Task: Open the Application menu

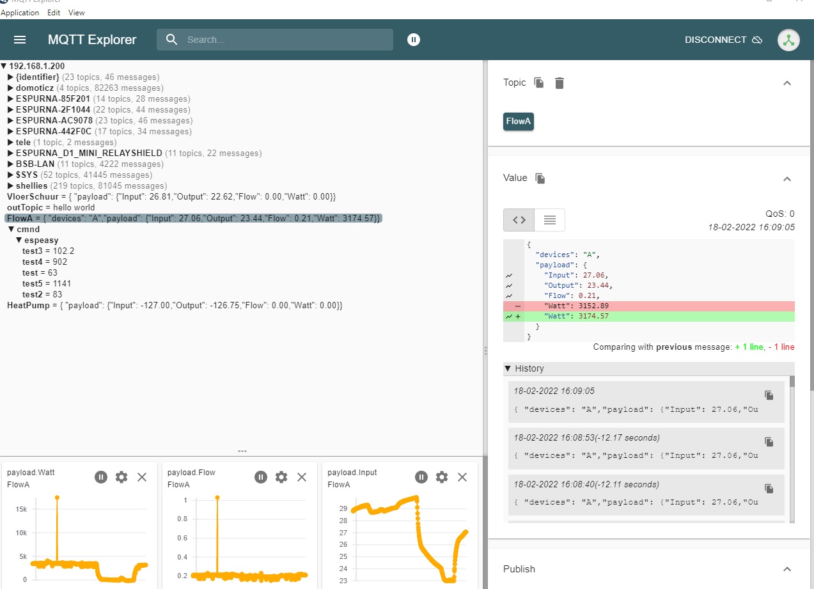Action: click(x=20, y=13)
